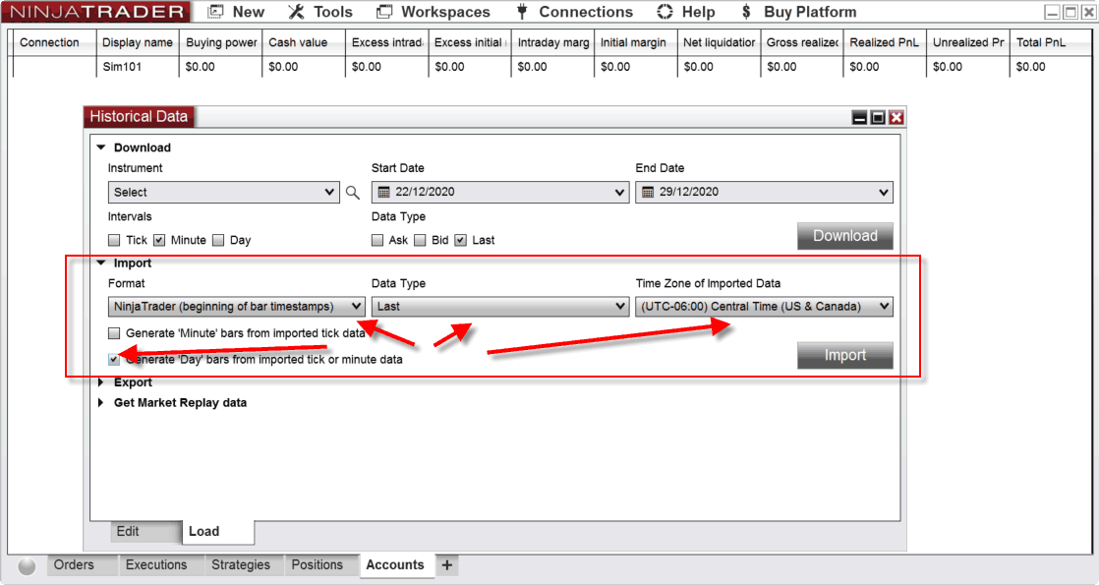
Task: Enable Generate 'Minute' bars checkbox
Action: click(114, 333)
